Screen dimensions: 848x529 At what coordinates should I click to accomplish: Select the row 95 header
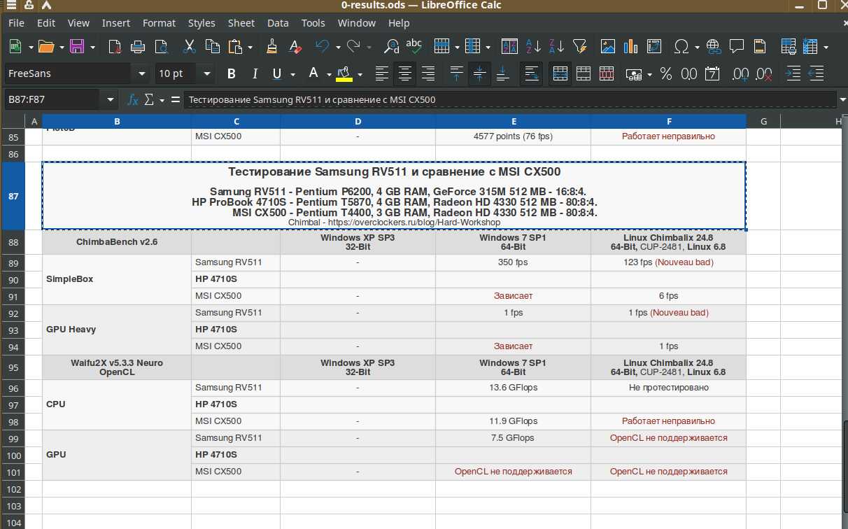coord(13,367)
